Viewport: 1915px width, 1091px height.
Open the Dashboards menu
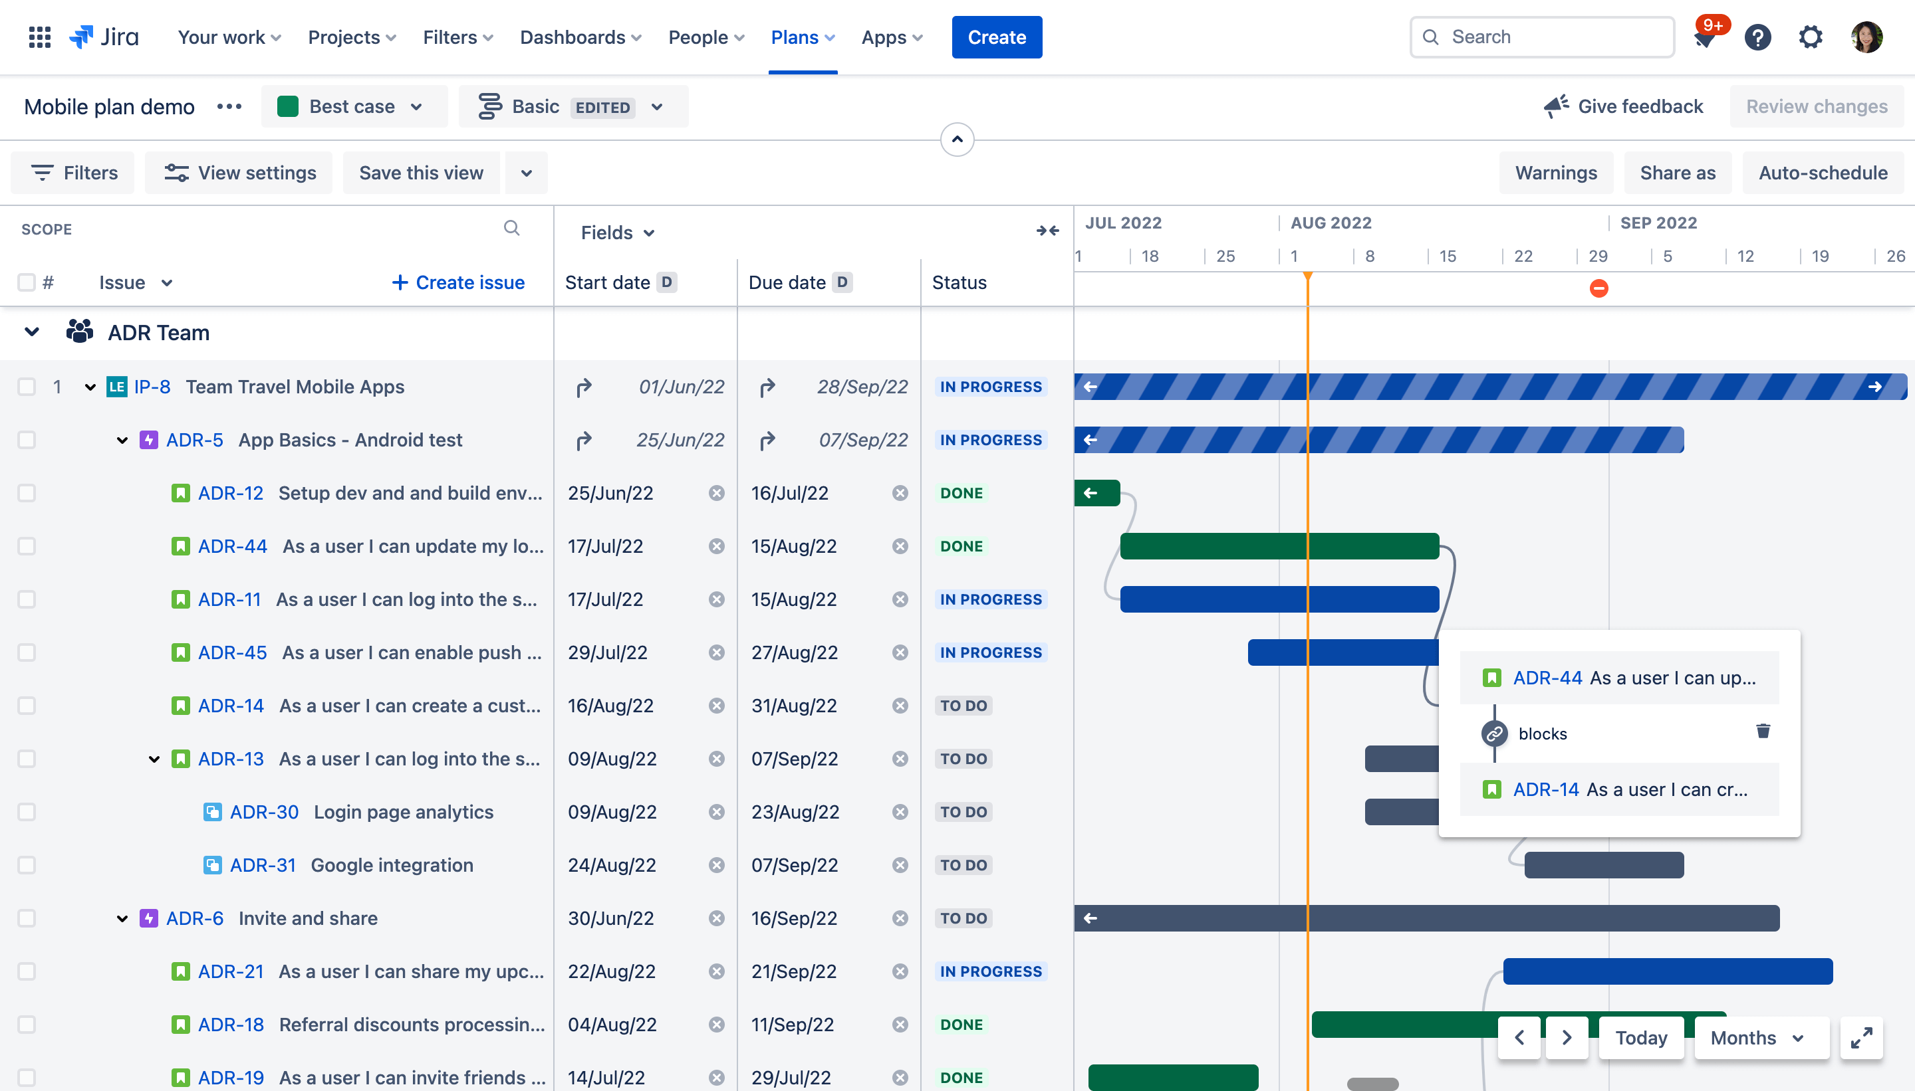580,37
